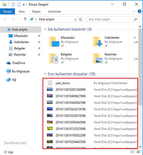Open the address bar history dropdown
Viewport: 143px width, 155px height.
point(75,20)
